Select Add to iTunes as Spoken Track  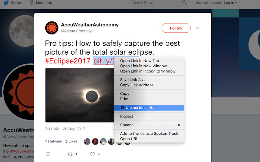(x=149, y=134)
